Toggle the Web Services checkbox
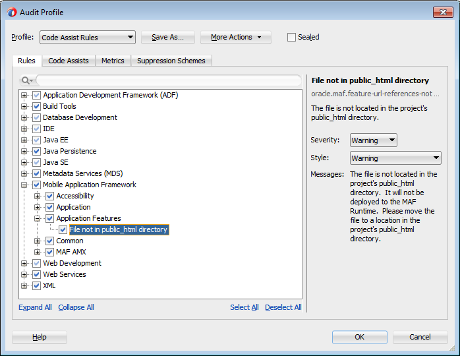460x356 pixels. coord(36,274)
